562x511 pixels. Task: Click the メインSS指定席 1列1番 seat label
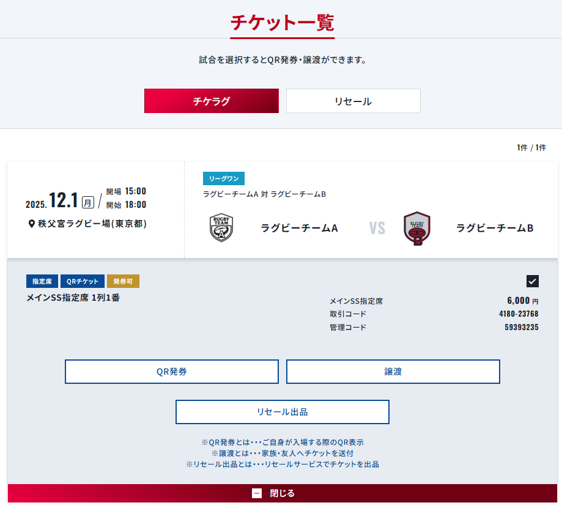tap(77, 298)
